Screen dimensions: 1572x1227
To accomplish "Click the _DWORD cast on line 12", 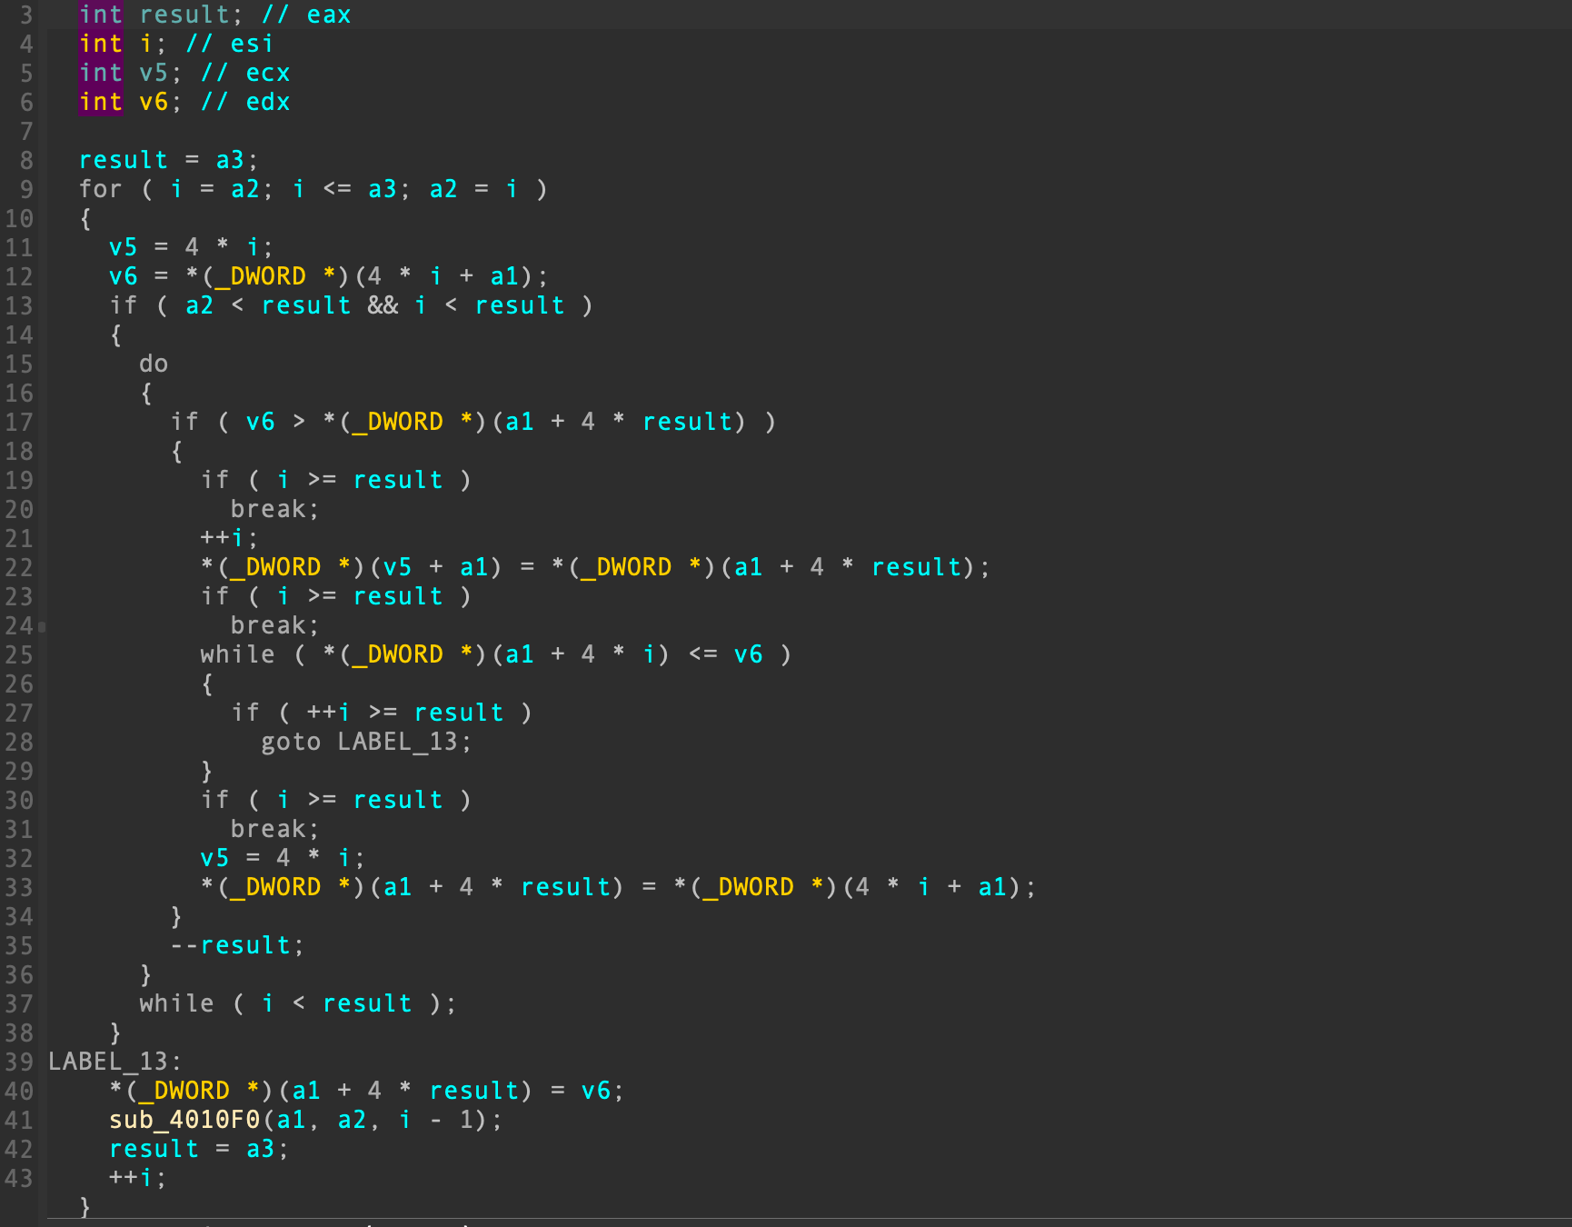I will click(261, 276).
